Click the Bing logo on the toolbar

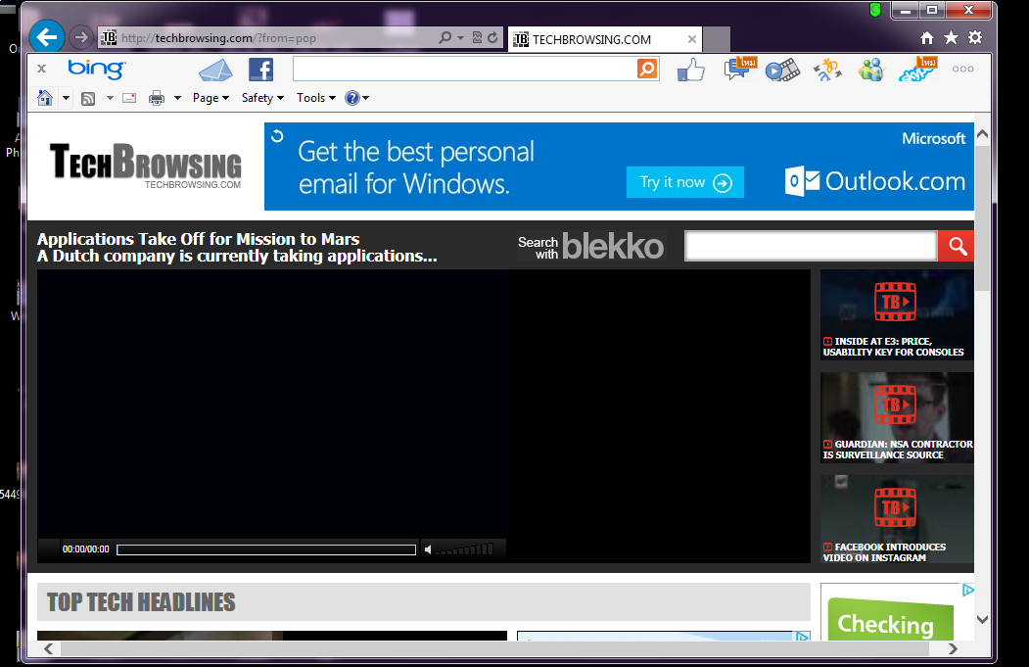[96, 69]
